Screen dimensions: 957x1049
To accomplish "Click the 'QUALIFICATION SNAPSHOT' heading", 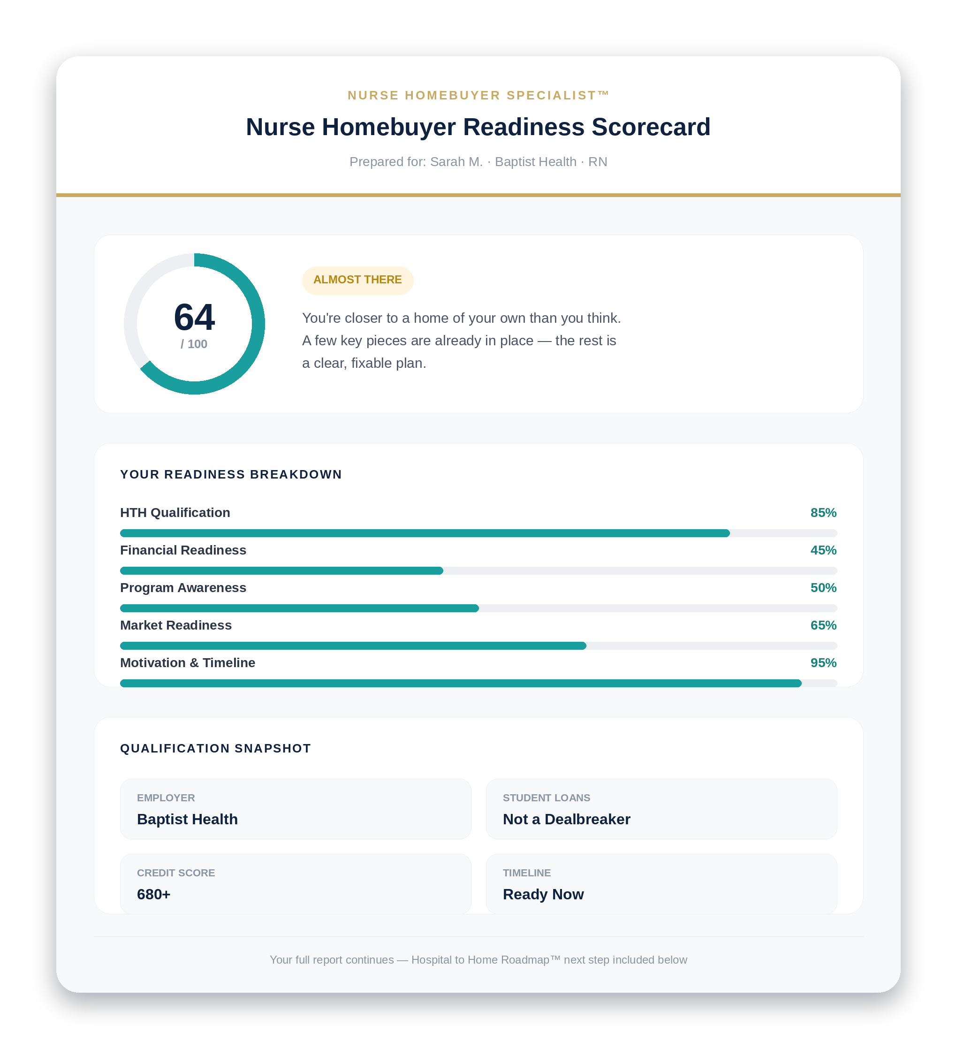I will point(215,748).
